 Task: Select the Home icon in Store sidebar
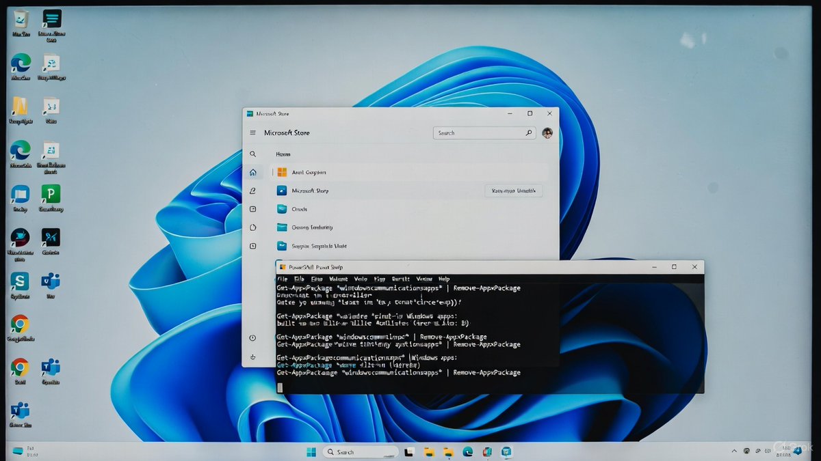click(252, 173)
